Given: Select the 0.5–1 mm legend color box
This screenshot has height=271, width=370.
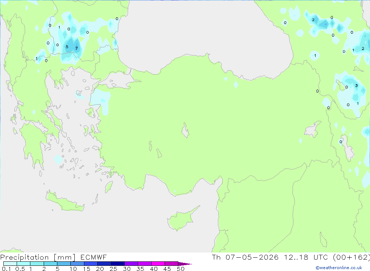Looking at the screenshot, I should click(24, 264).
